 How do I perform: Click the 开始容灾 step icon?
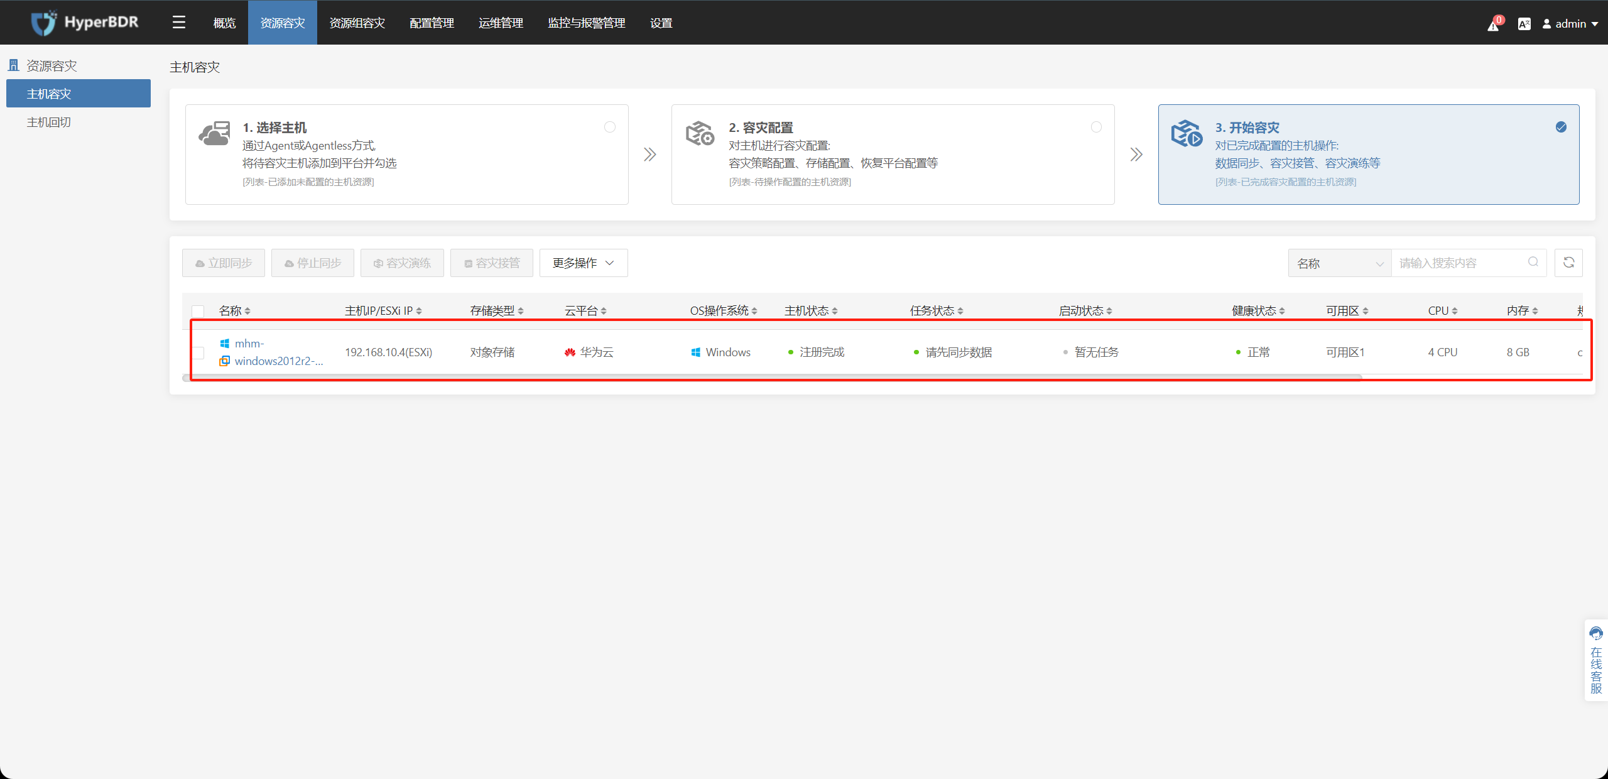[x=1187, y=134]
